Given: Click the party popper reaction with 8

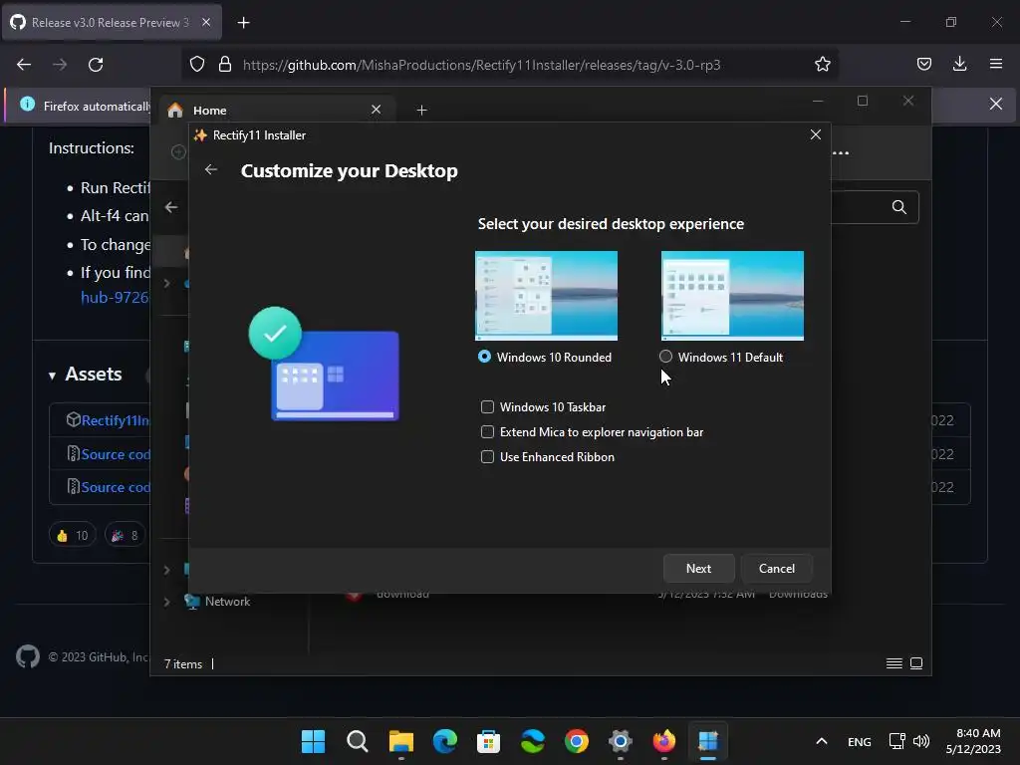Looking at the screenshot, I should pyautogui.click(x=126, y=535).
